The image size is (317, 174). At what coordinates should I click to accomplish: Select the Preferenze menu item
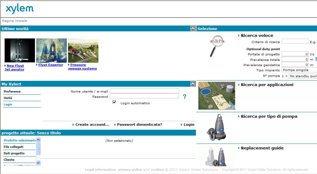[x=12, y=92]
